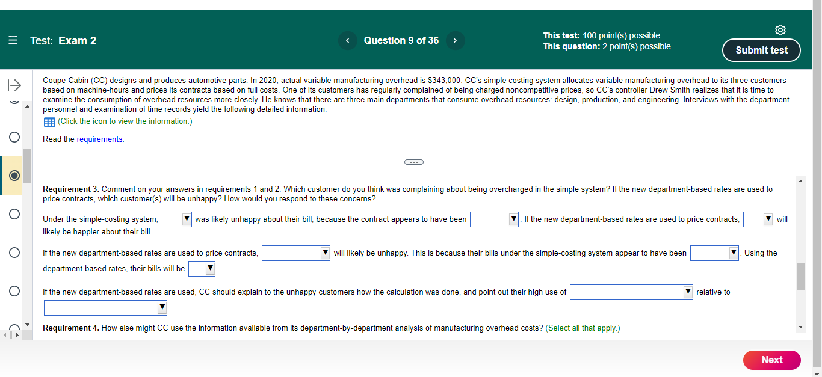Image resolution: width=822 pixels, height=377 pixels.
Task: Select the first empty question radio button
Action: click(x=14, y=137)
